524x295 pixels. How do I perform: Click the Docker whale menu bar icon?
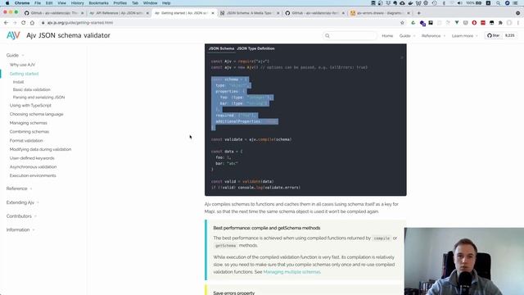click(410, 3)
